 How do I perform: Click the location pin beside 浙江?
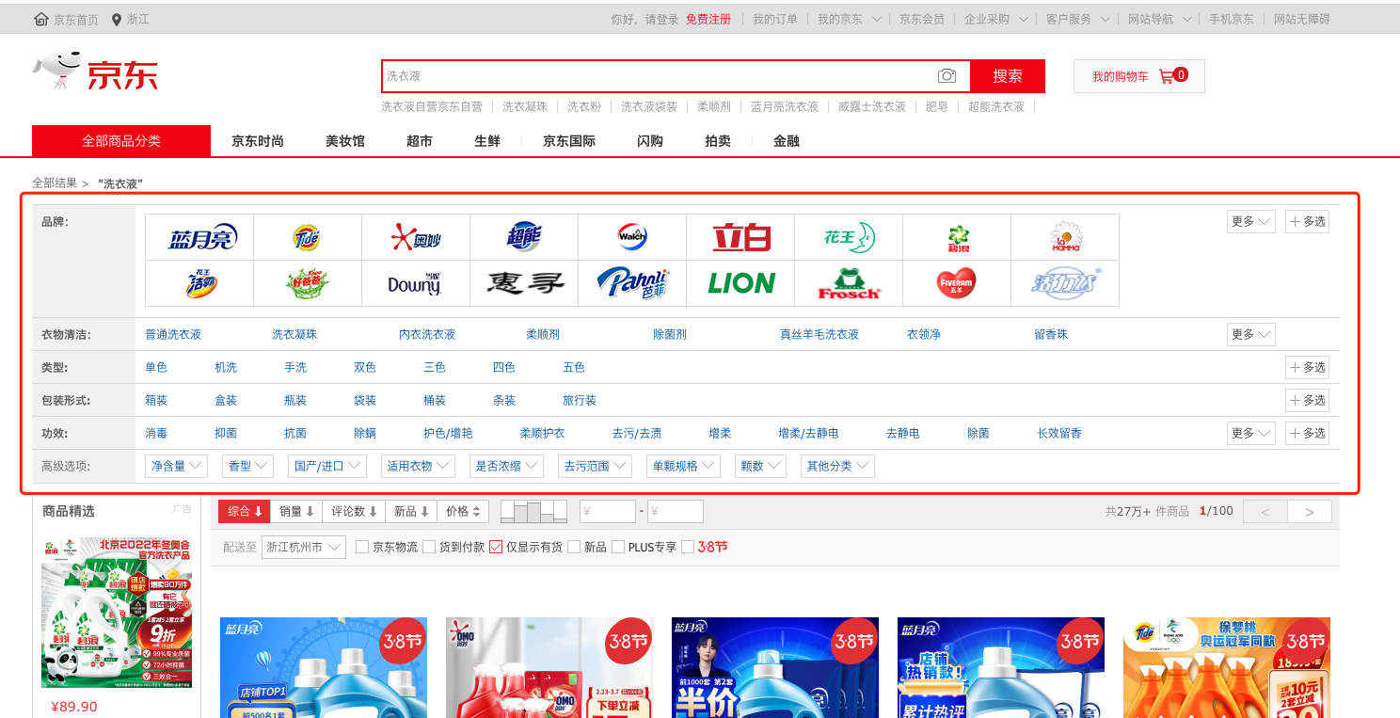pos(117,19)
